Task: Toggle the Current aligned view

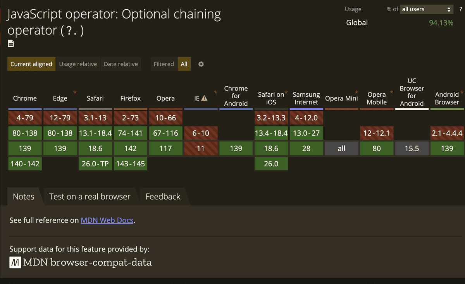Action: point(31,64)
